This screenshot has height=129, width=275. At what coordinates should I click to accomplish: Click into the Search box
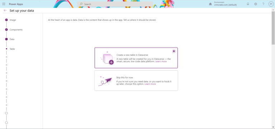[115, 4]
